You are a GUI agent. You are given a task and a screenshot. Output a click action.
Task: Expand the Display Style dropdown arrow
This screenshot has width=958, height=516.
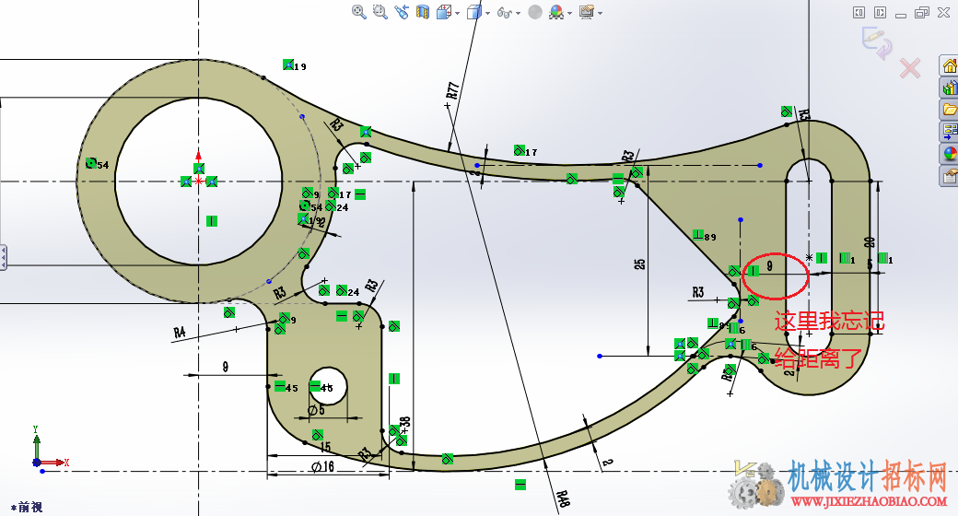(x=487, y=13)
